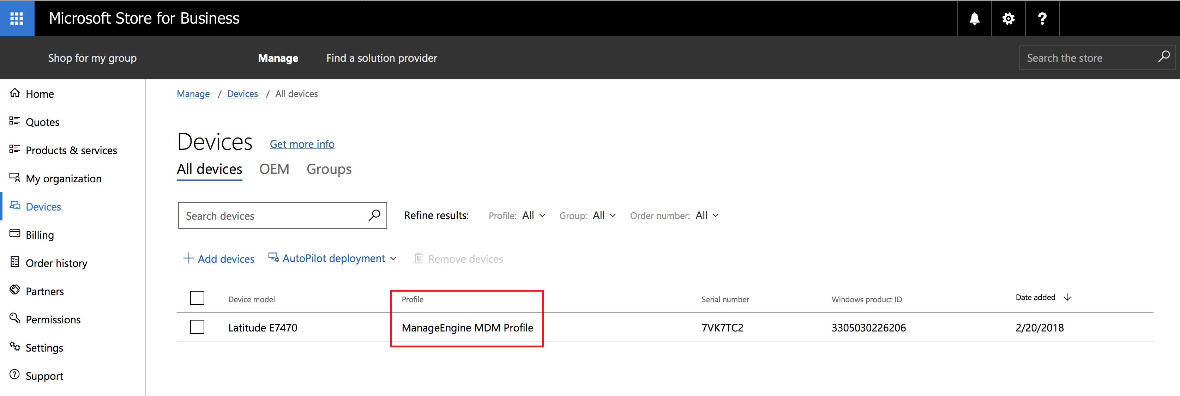
Task: Click the Home icon in sidebar
Action: point(15,93)
